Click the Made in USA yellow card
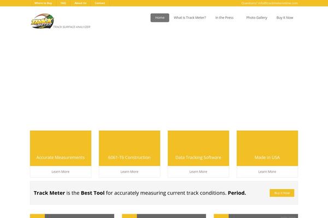Screen dimensions: 328x218 pos(267,148)
